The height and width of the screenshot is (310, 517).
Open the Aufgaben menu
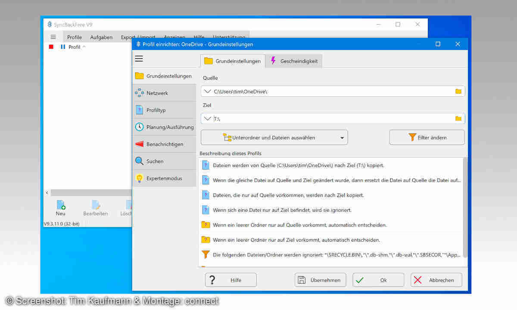coord(101,37)
